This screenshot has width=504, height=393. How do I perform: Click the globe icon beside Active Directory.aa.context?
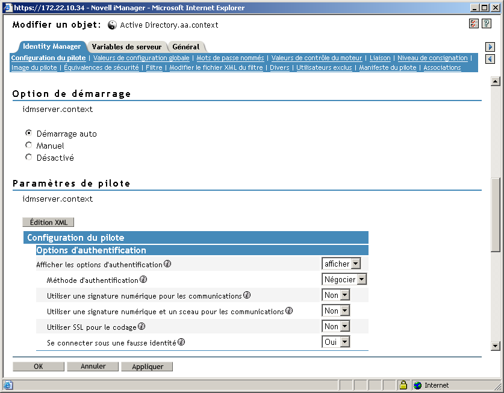point(111,25)
